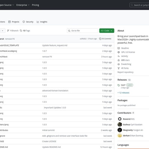Open the Readme link in About
This screenshot has height=149, width=149.
click(125, 48)
